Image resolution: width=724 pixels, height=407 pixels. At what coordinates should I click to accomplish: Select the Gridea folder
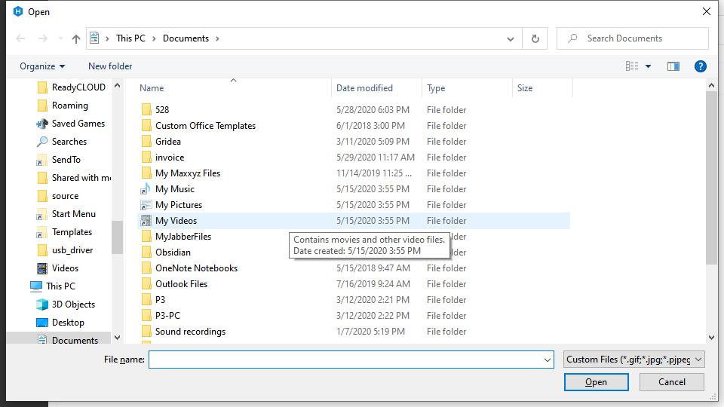(161, 141)
